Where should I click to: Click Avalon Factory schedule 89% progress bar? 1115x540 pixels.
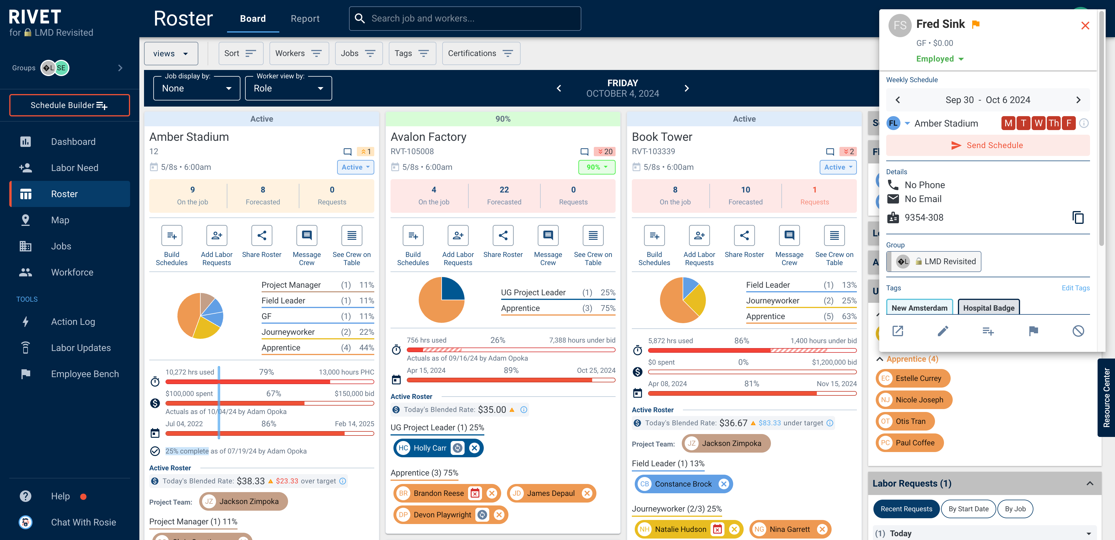point(511,380)
